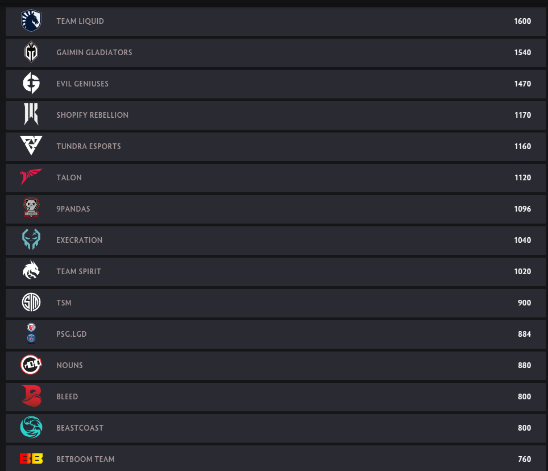This screenshot has width=548, height=471.
Task: Click the BETBOOM TEAM name text
Action: [x=86, y=459]
